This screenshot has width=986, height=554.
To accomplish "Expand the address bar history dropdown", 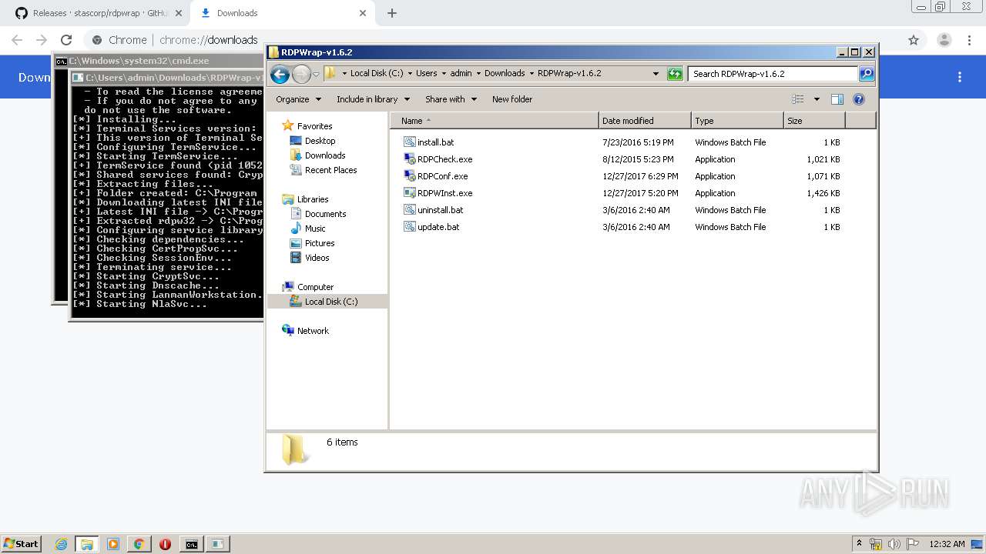I will pos(656,74).
